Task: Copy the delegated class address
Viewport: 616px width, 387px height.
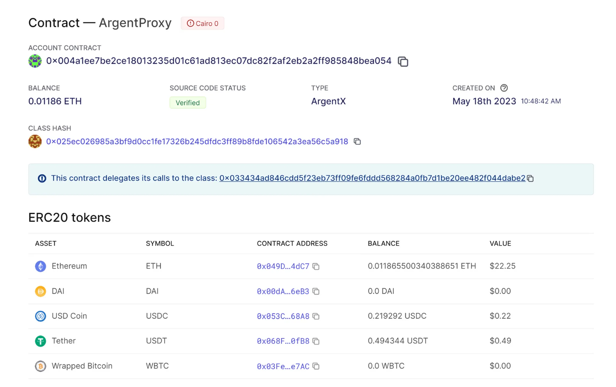Action: 530,178
